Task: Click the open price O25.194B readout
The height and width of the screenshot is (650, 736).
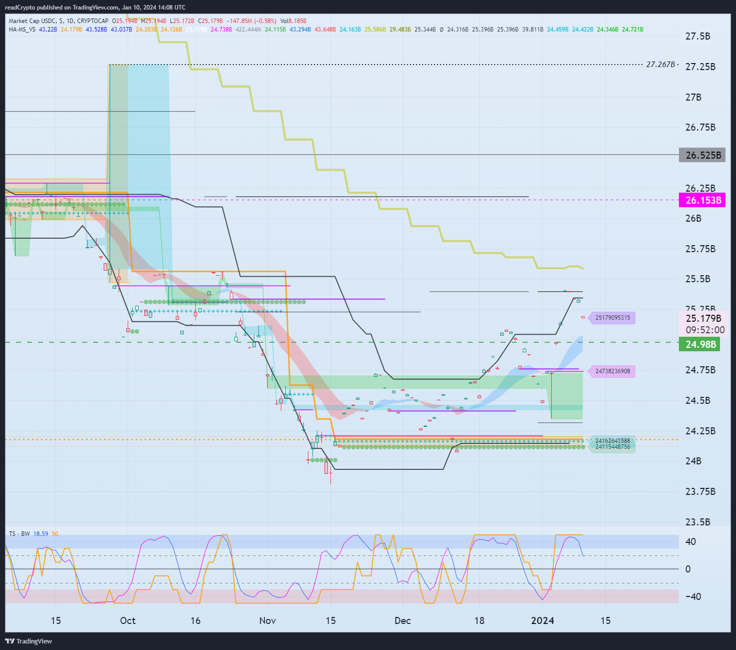Action: pyautogui.click(x=125, y=21)
